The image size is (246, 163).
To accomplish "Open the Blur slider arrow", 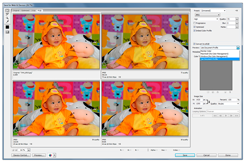I will click(x=237, y=23).
